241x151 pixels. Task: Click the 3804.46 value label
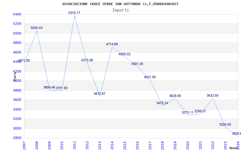click(49, 87)
